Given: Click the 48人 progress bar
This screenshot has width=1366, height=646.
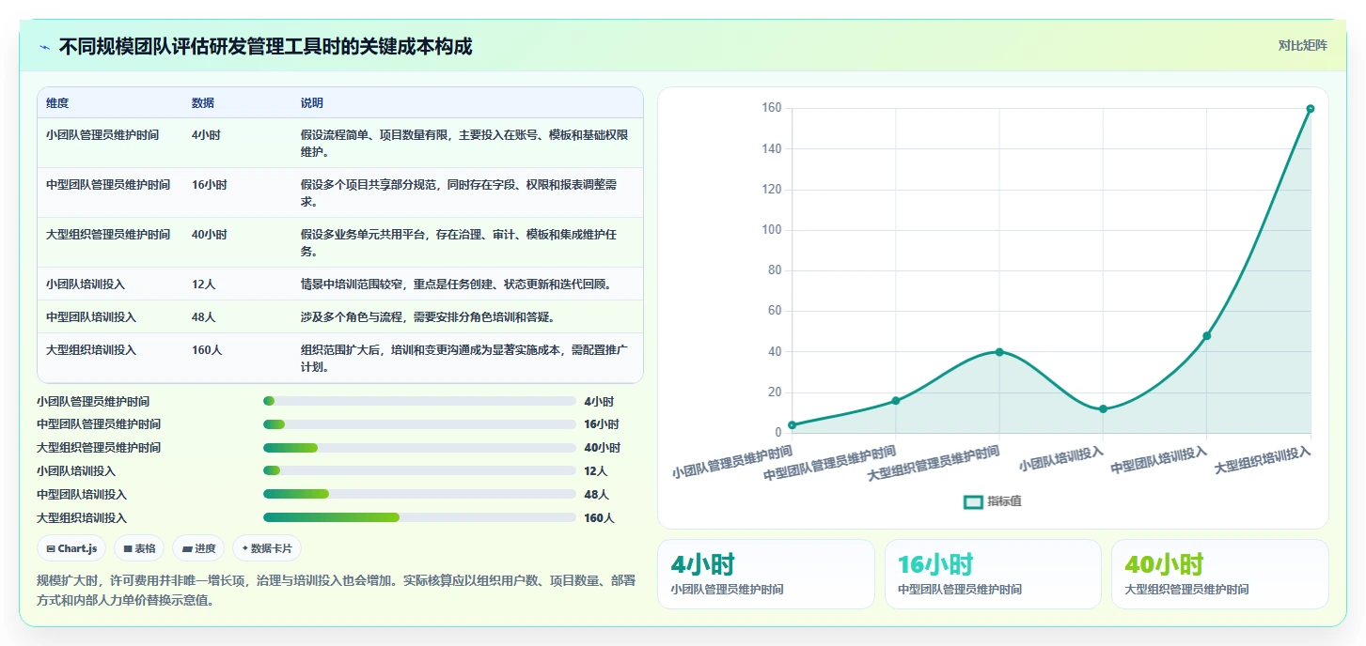Looking at the screenshot, I should click(x=419, y=494).
